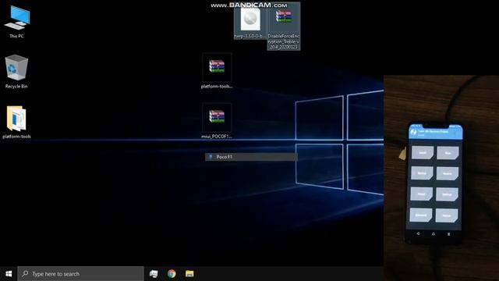499x281 pixels.
Task: Tap the phone's back navigation icon
Action: click(x=418, y=233)
